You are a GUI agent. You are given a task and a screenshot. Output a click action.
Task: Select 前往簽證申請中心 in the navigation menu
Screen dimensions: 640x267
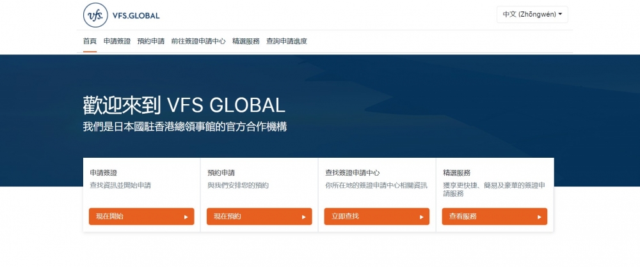point(198,41)
